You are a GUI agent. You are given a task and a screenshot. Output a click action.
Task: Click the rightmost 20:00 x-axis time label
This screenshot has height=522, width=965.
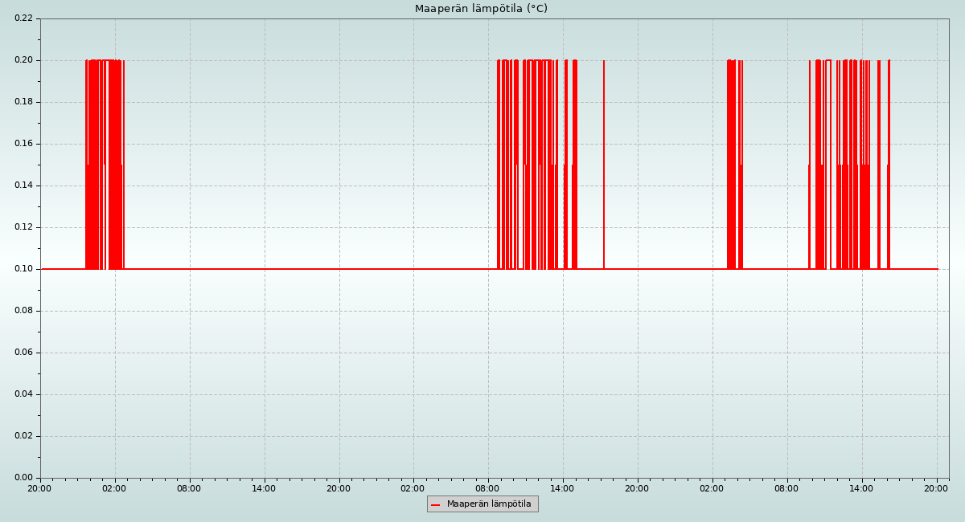[936, 488]
